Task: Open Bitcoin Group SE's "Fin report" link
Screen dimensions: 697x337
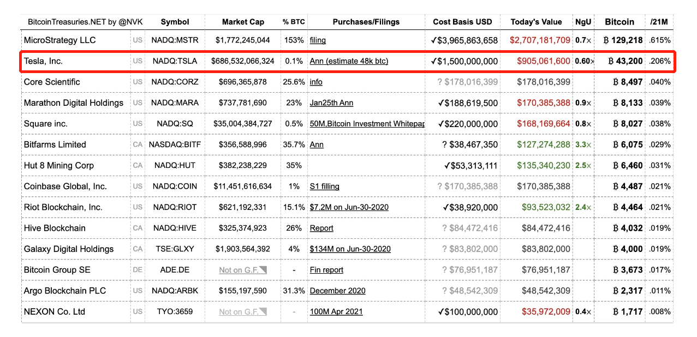Action: tap(326, 270)
